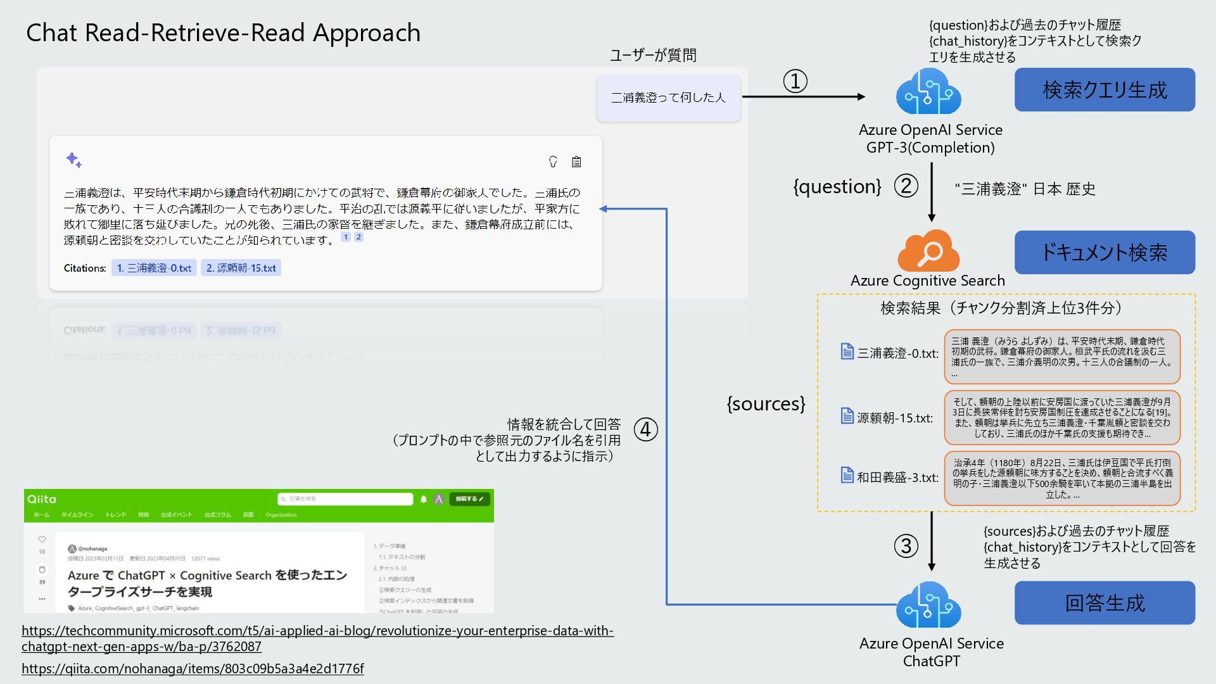Select the トレンド tab in the Qiita header
This screenshot has width=1216, height=684.
point(115,515)
